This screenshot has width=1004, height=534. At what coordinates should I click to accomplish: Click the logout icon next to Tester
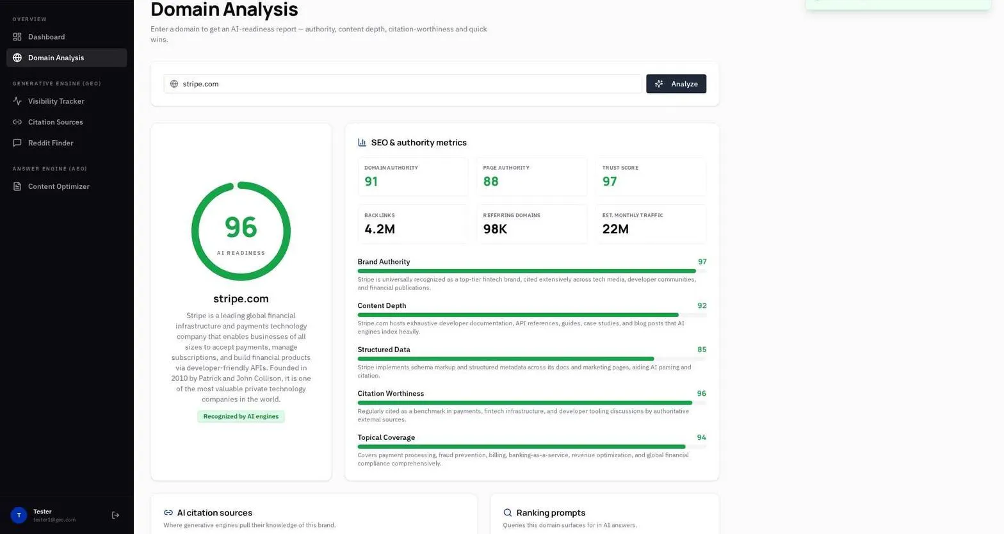(x=115, y=515)
